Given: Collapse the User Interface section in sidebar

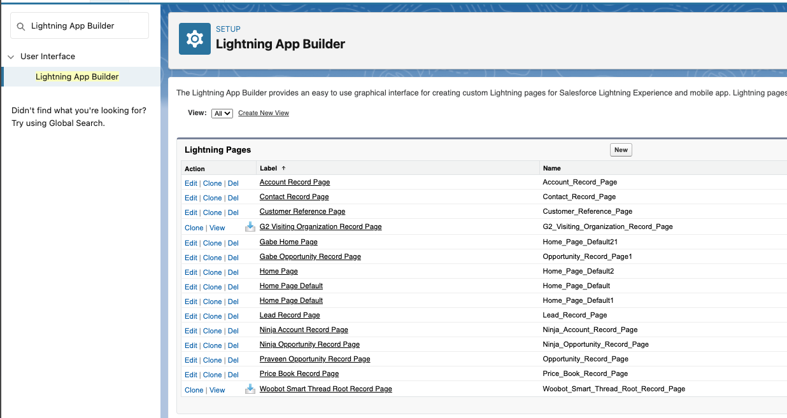Looking at the screenshot, I should pyautogui.click(x=10, y=56).
